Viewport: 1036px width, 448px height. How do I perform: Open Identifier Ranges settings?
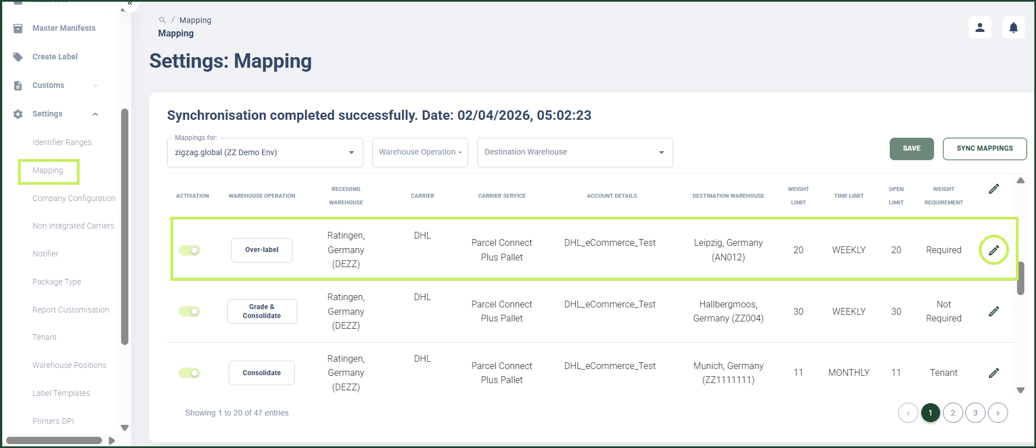(62, 142)
